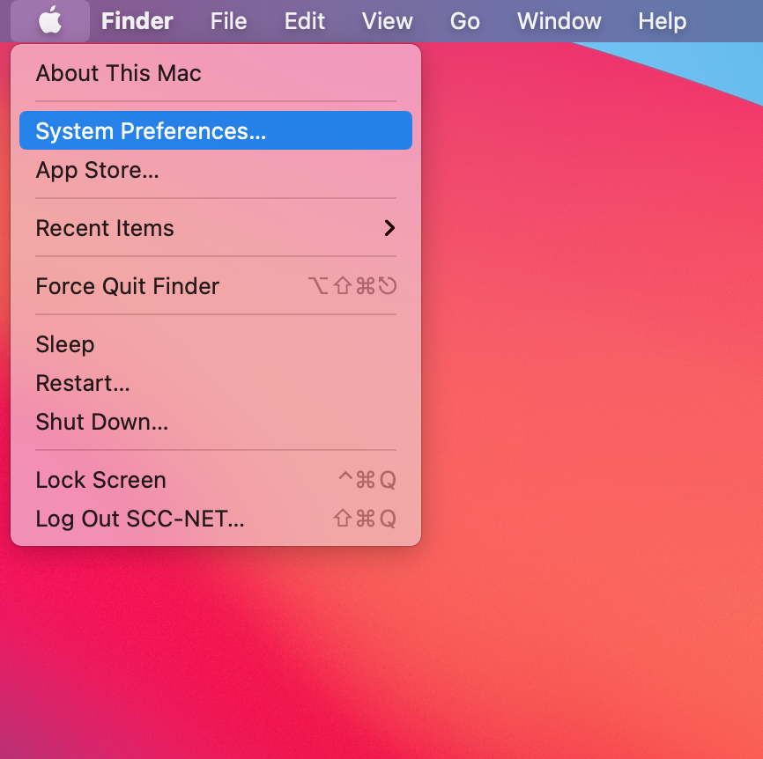Open the Help menu
The height and width of the screenshot is (759, 763).
point(663,21)
